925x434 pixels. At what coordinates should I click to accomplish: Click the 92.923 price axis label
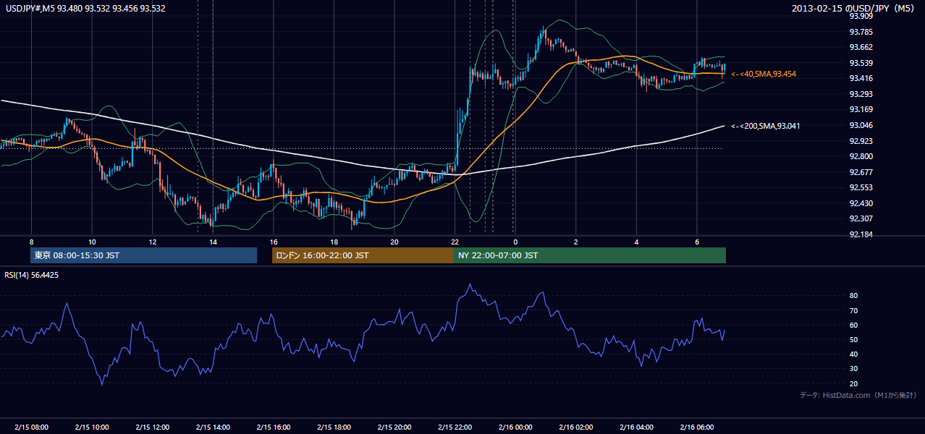pos(861,141)
